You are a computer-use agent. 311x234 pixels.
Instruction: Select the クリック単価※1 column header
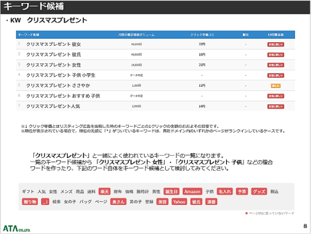tap(202, 35)
